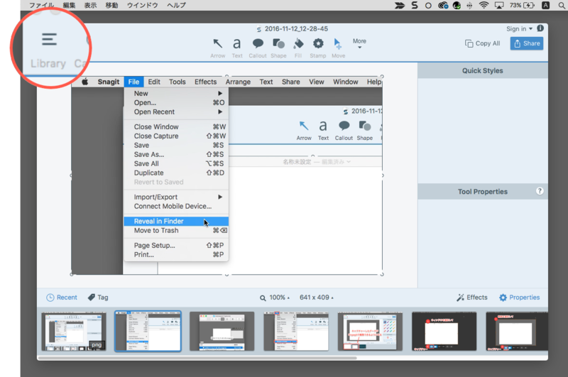Viewport: 568px width, 377px height.
Task: Click the AirPlay display icon in menu bar
Action: tap(499, 5)
